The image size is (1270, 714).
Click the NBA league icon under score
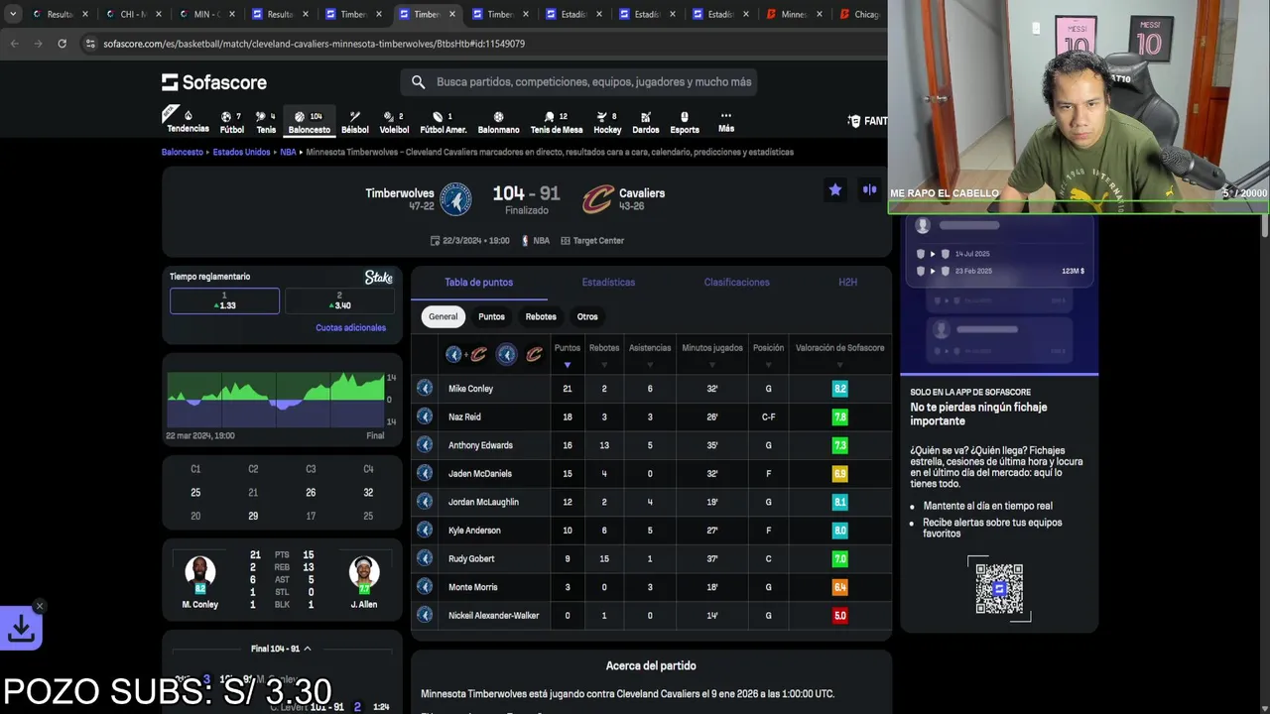[525, 241]
